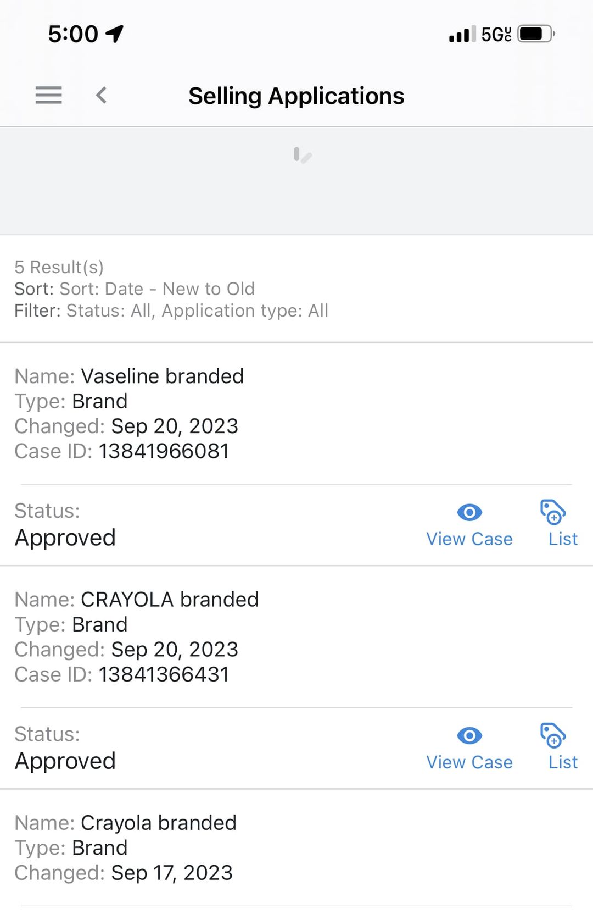Tap the back arrow chevron
The width and height of the screenshot is (593, 914).
[101, 95]
